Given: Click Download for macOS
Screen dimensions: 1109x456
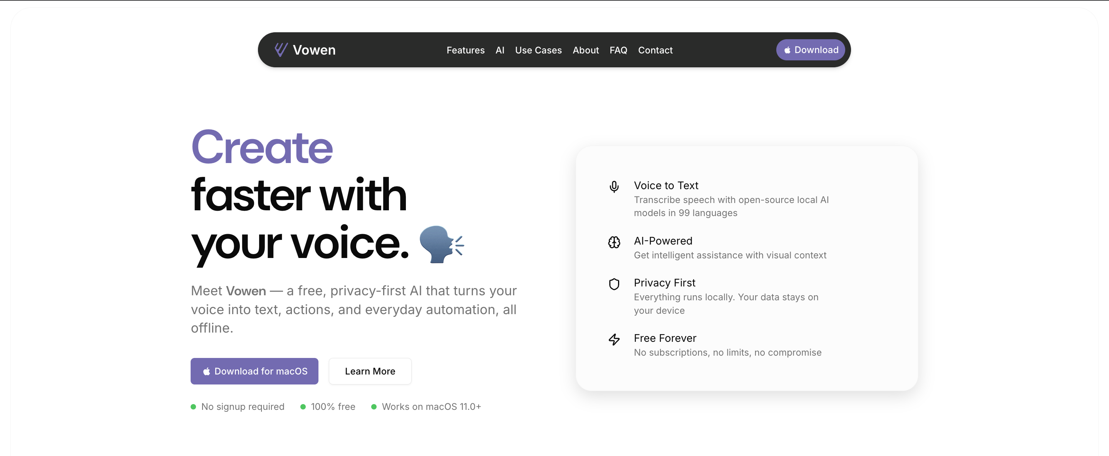Looking at the screenshot, I should coord(255,371).
